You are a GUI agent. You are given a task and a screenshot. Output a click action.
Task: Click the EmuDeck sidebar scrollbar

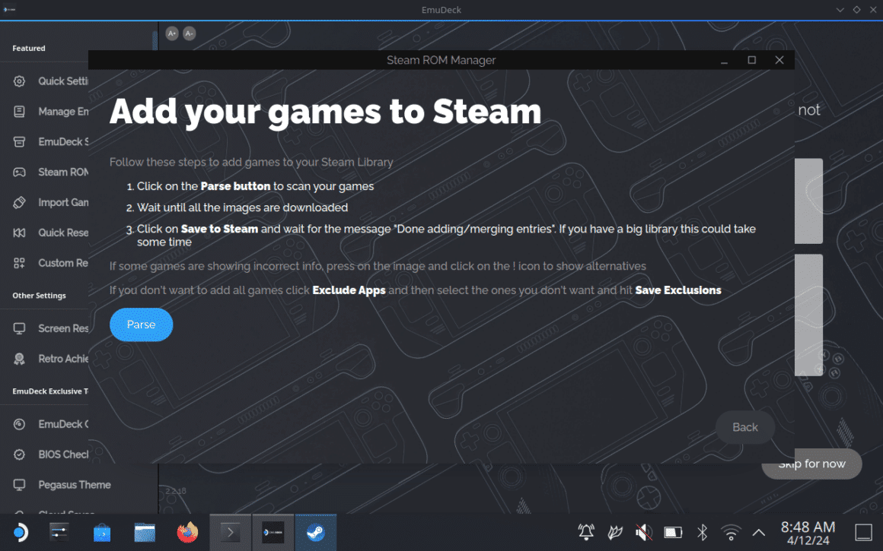tap(155, 40)
